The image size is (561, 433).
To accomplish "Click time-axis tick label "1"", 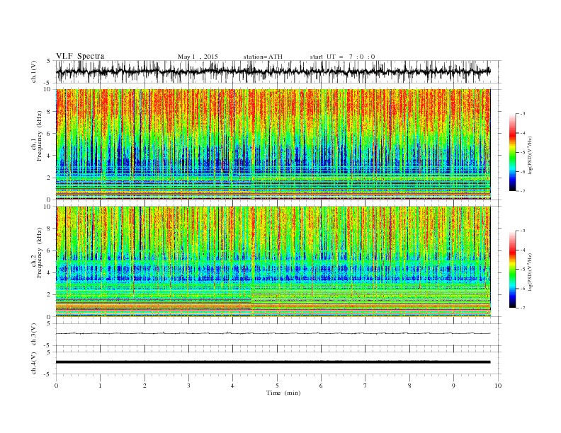I will [100, 386].
